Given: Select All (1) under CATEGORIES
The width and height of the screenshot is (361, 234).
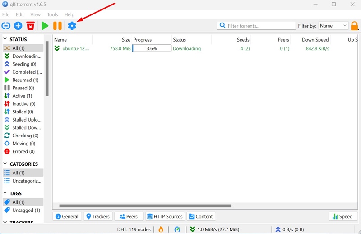Looking at the screenshot, I should tap(23, 173).
